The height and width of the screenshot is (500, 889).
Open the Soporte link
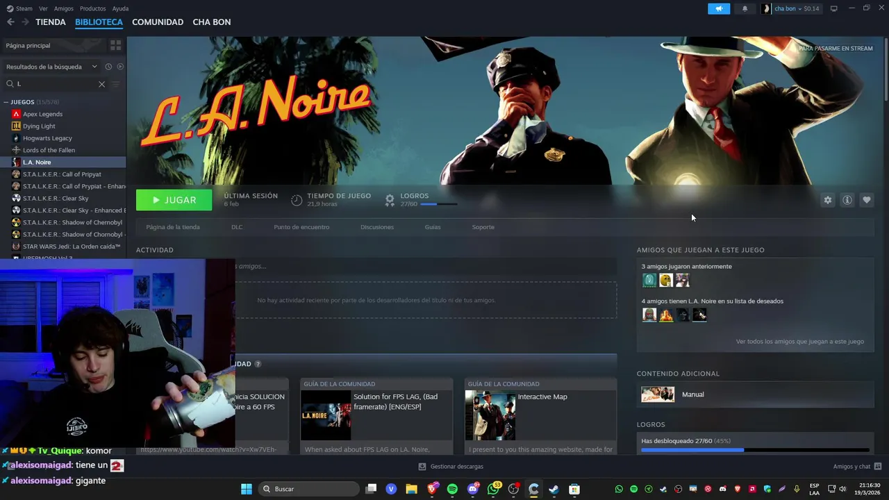pos(483,227)
